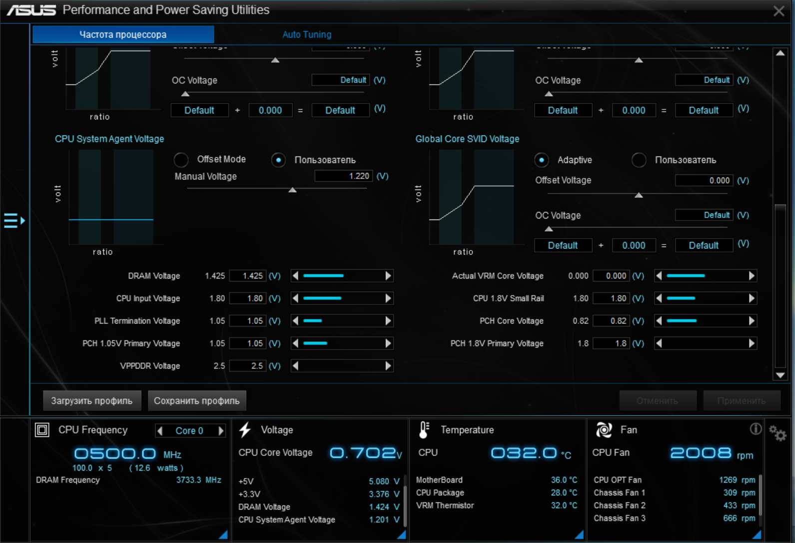The width and height of the screenshot is (795, 543).
Task: Click the Загрузить профиль button
Action: 92,400
